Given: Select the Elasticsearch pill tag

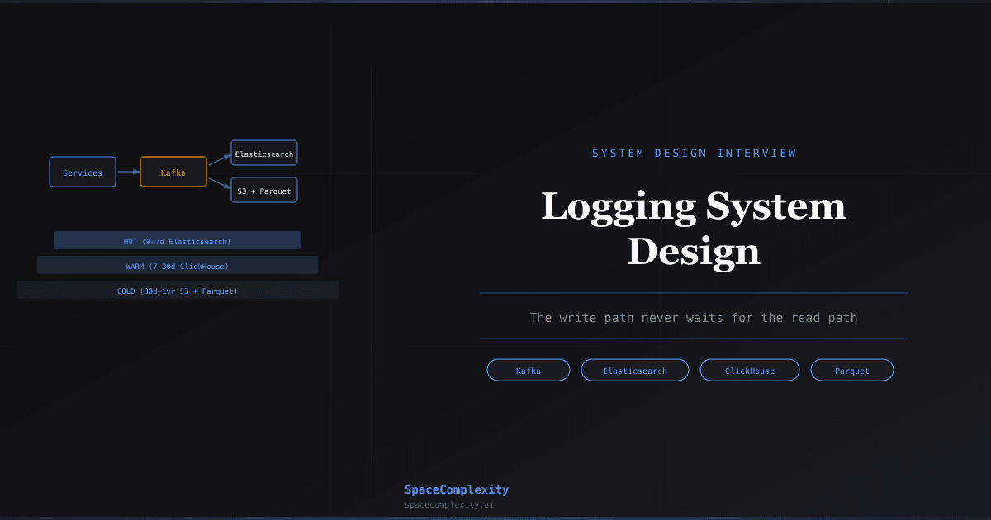Looking at the screenshot, I should pyautogui.click(x=635, y=370).
